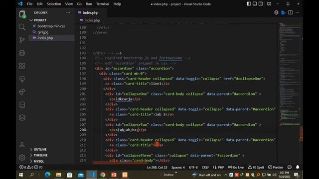Open girl.jpg in Explorer
The height and width of the screenshot is (179, 319).
tap(43, 32)
